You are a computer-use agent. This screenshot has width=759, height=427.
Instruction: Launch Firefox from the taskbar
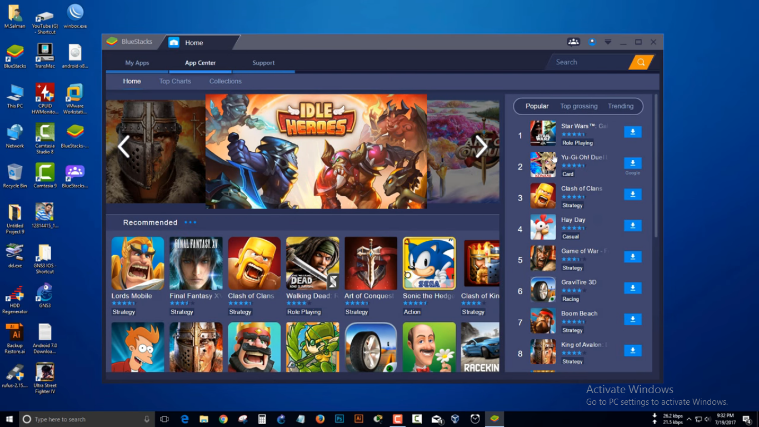pyautogui.click(x=320, y=419)
